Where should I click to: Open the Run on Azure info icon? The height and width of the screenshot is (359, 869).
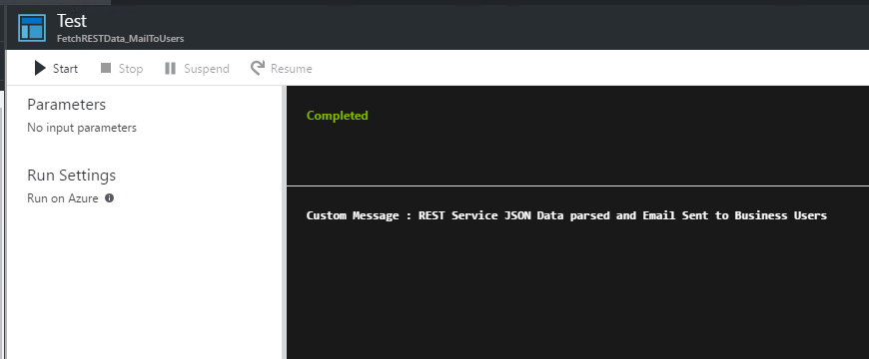109,197
